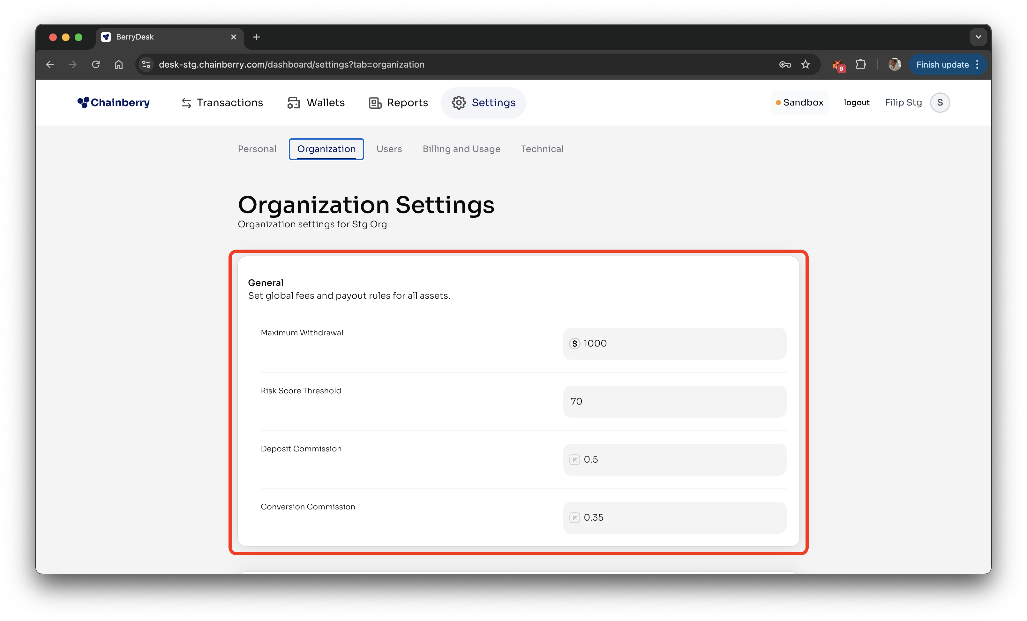Open the Billing and Usage tab
The height and width of the screenshot is (621, 1027).
[x=461, y=149]
